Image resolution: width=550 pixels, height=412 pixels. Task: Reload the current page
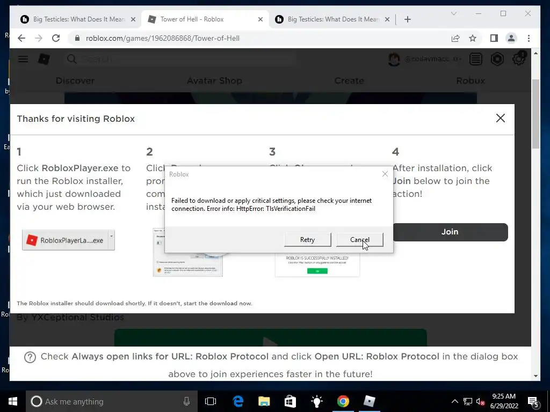[x=56, y=38]
